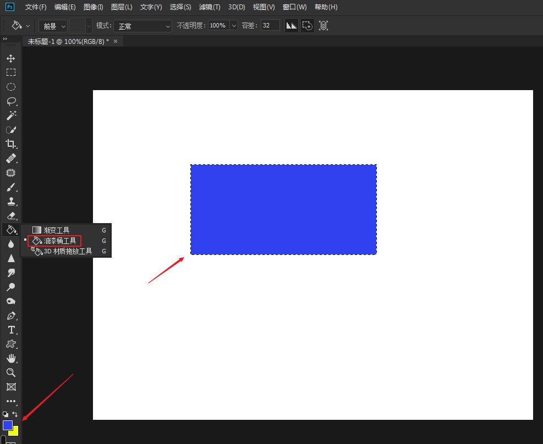The height and width of the screenshot is (444, 543).
Task: Select the Crop tool
Action: [x=10, y=144]
